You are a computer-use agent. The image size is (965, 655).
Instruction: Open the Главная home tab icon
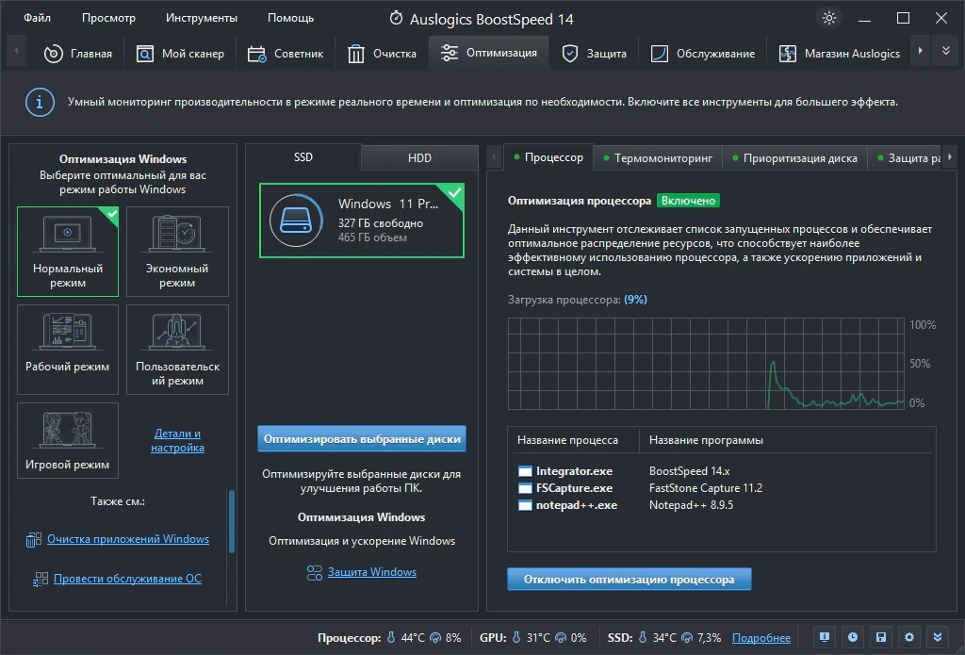(54, 54)
